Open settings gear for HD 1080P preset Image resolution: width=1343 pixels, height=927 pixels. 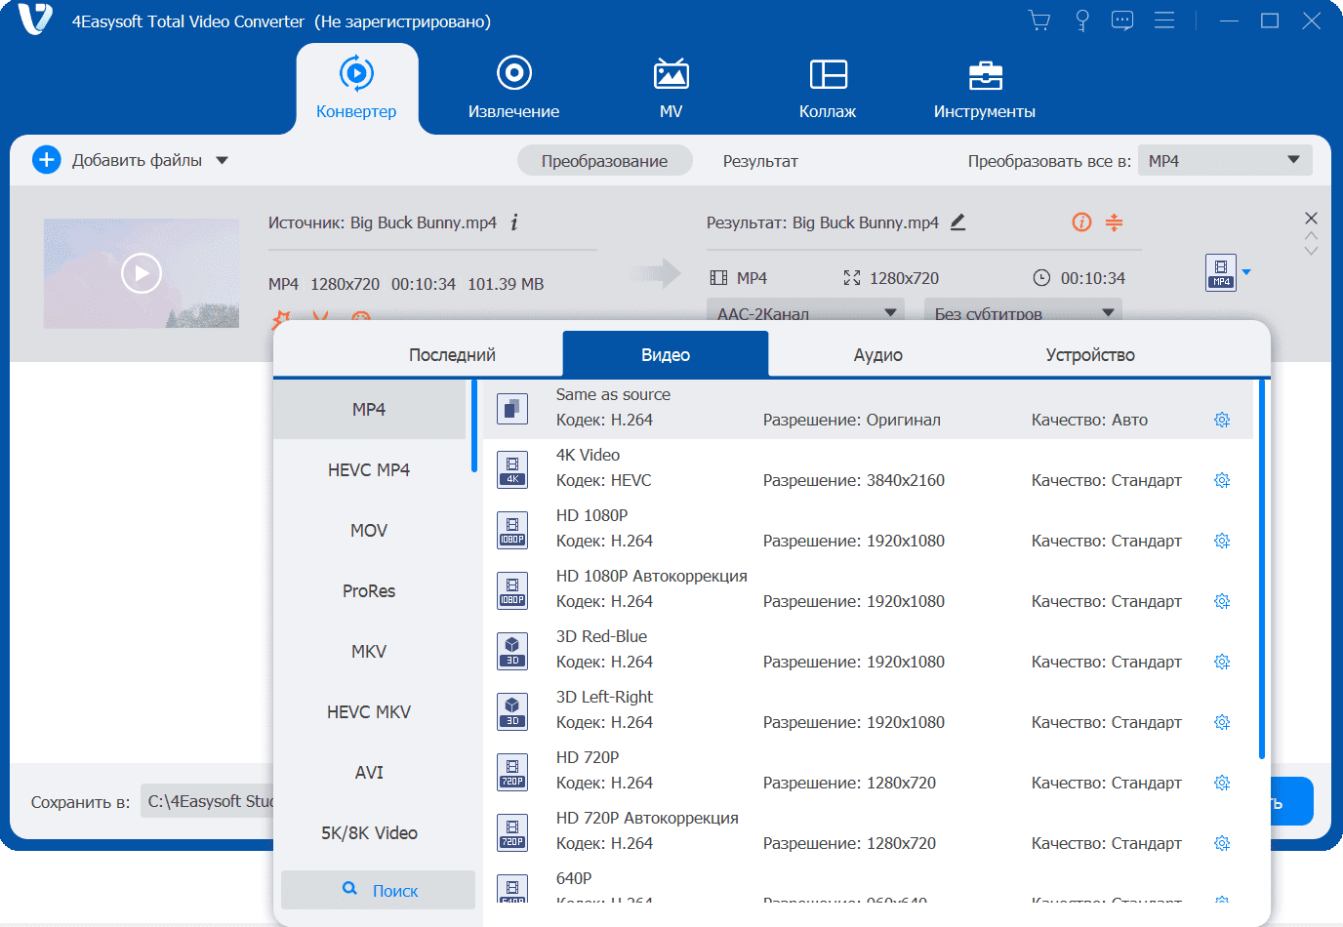tap(1222, 541)
